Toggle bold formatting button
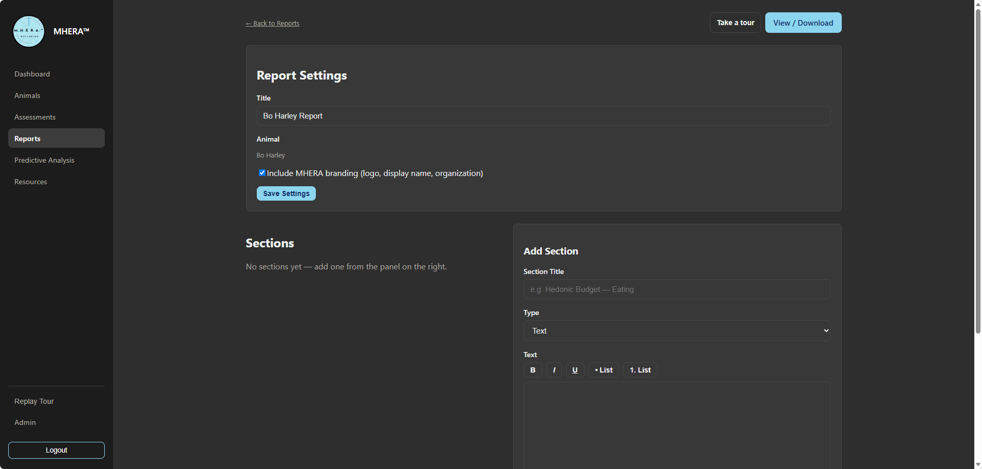 pyautogui.click(x=533, y=370)
